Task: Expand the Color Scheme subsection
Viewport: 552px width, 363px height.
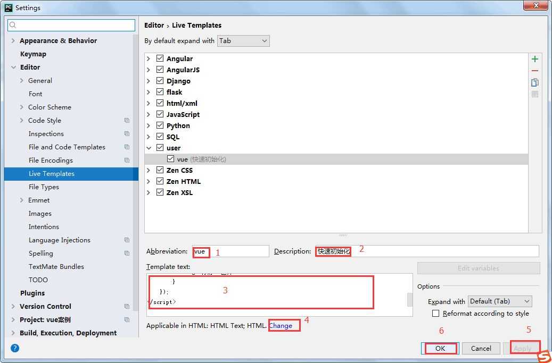Action: point(22,107)
